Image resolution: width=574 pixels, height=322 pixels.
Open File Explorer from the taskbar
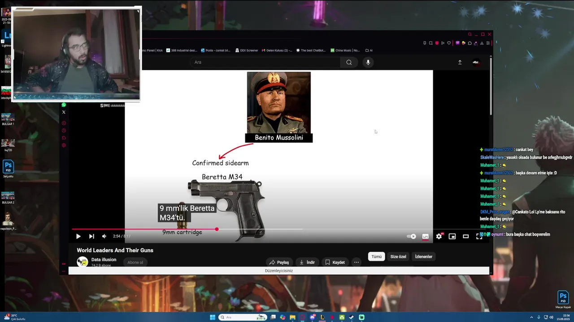pyautogui.click(x=292, y=318)
